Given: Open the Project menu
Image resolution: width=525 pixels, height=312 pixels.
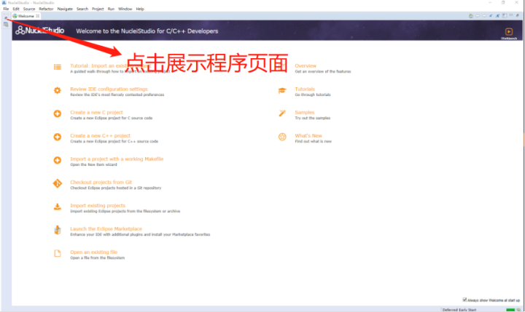Looking at the screenshot, I should coord(98,9).
